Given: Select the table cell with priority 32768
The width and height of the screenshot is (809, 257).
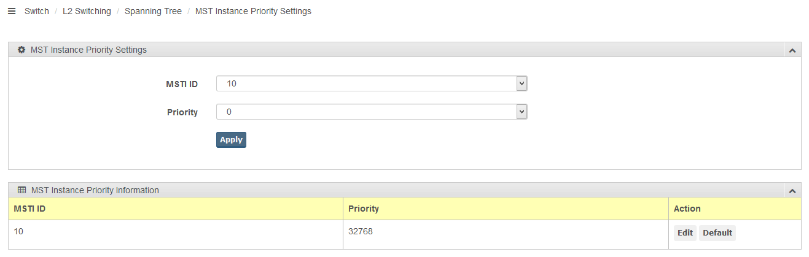Looking at the screenshot, I should pos(361,232).
